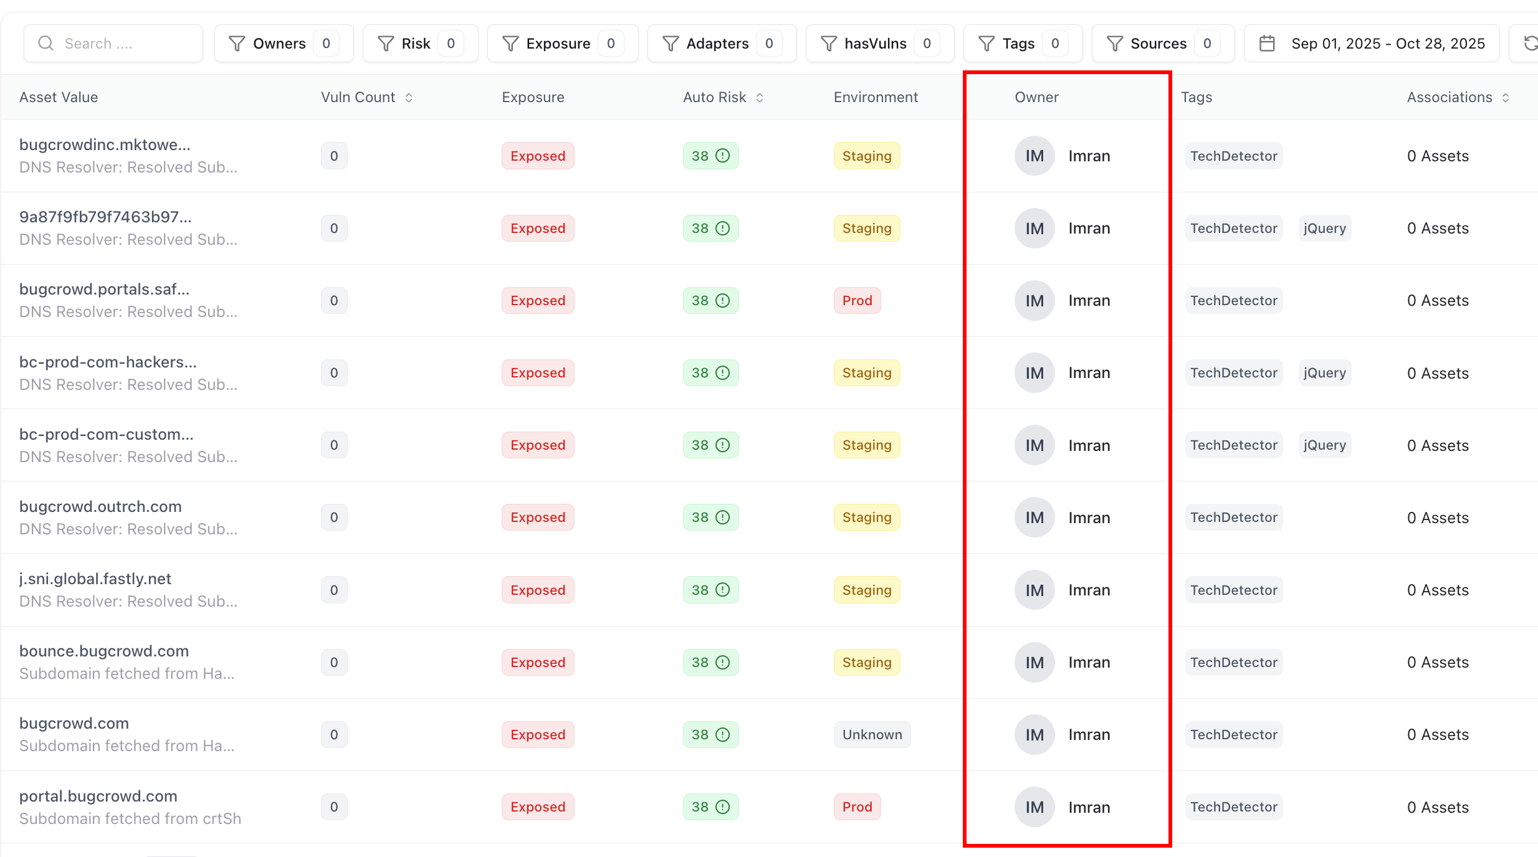Click info icon in portal.bugcrowd.com risk badge
Screen dimensions: 1538x857
[722, 807]
